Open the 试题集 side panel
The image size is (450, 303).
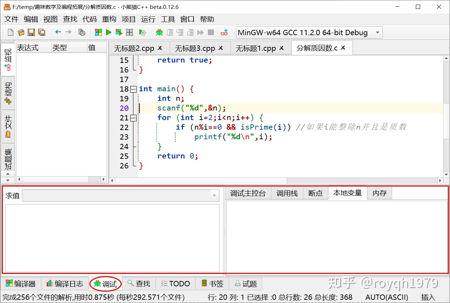click(x=8, y=157)
